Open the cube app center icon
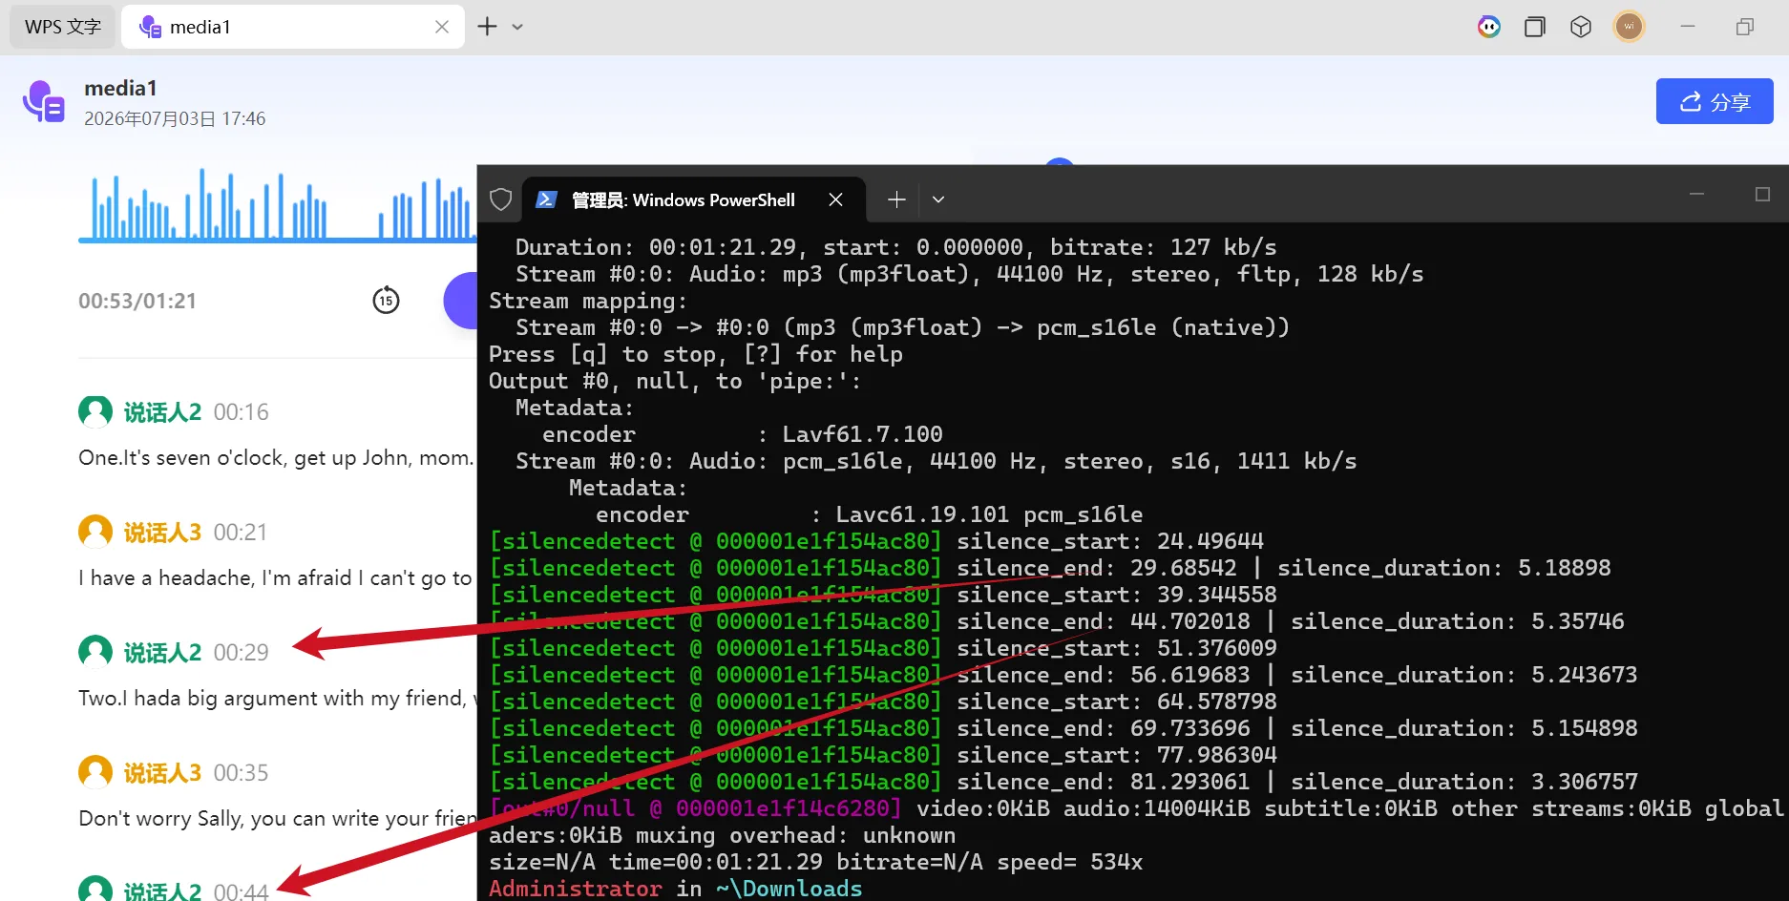Screen dimensions: 1789x901 tap(1580, 27)
